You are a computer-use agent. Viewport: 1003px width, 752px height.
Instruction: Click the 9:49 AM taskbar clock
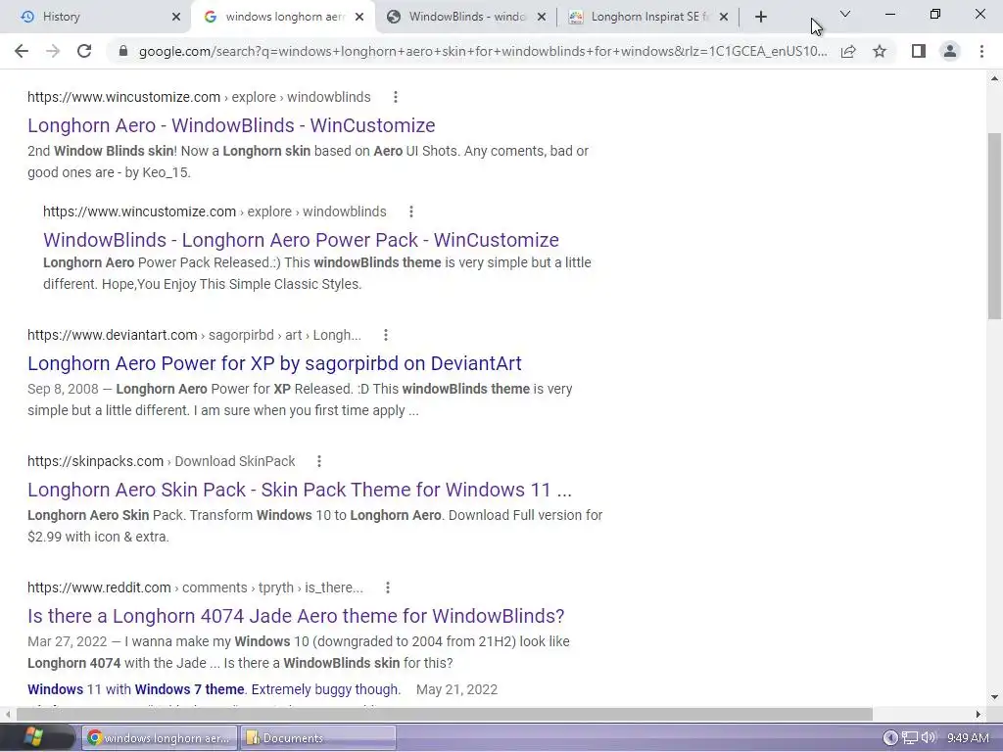tap(968, 738)
